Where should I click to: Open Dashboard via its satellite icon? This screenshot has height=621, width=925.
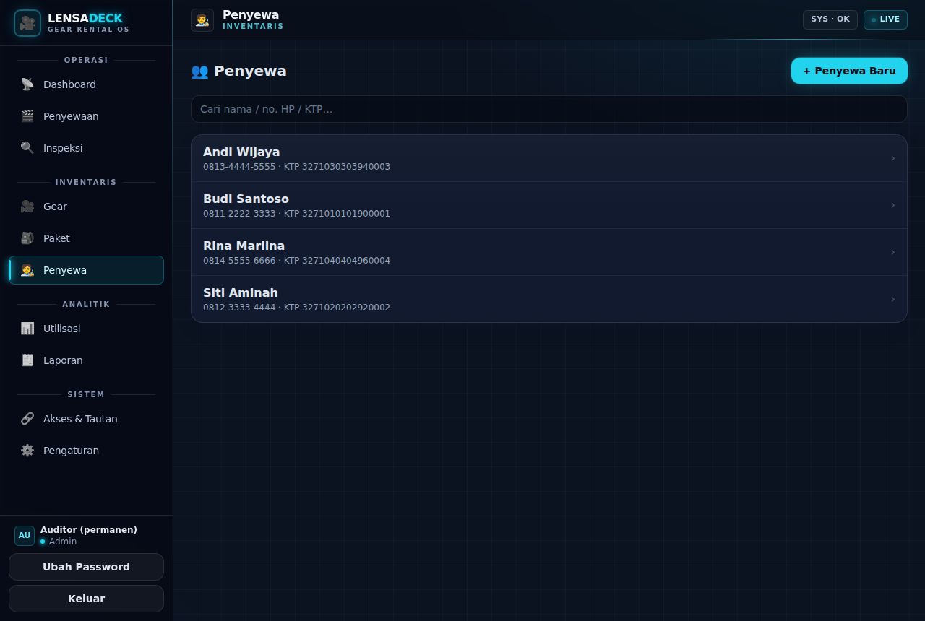pyautogui.click(x=27, y=84)
